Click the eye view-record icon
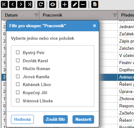This screenshot has width=134, height=128. tap(53, 4)
